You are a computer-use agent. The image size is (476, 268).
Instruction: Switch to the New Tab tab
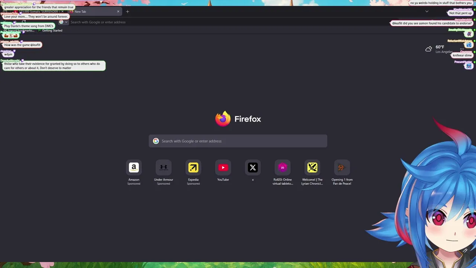[94, 12]
